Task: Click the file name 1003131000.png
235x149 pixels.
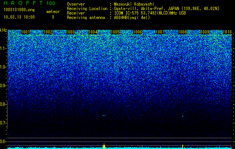Action: (19, 10)
